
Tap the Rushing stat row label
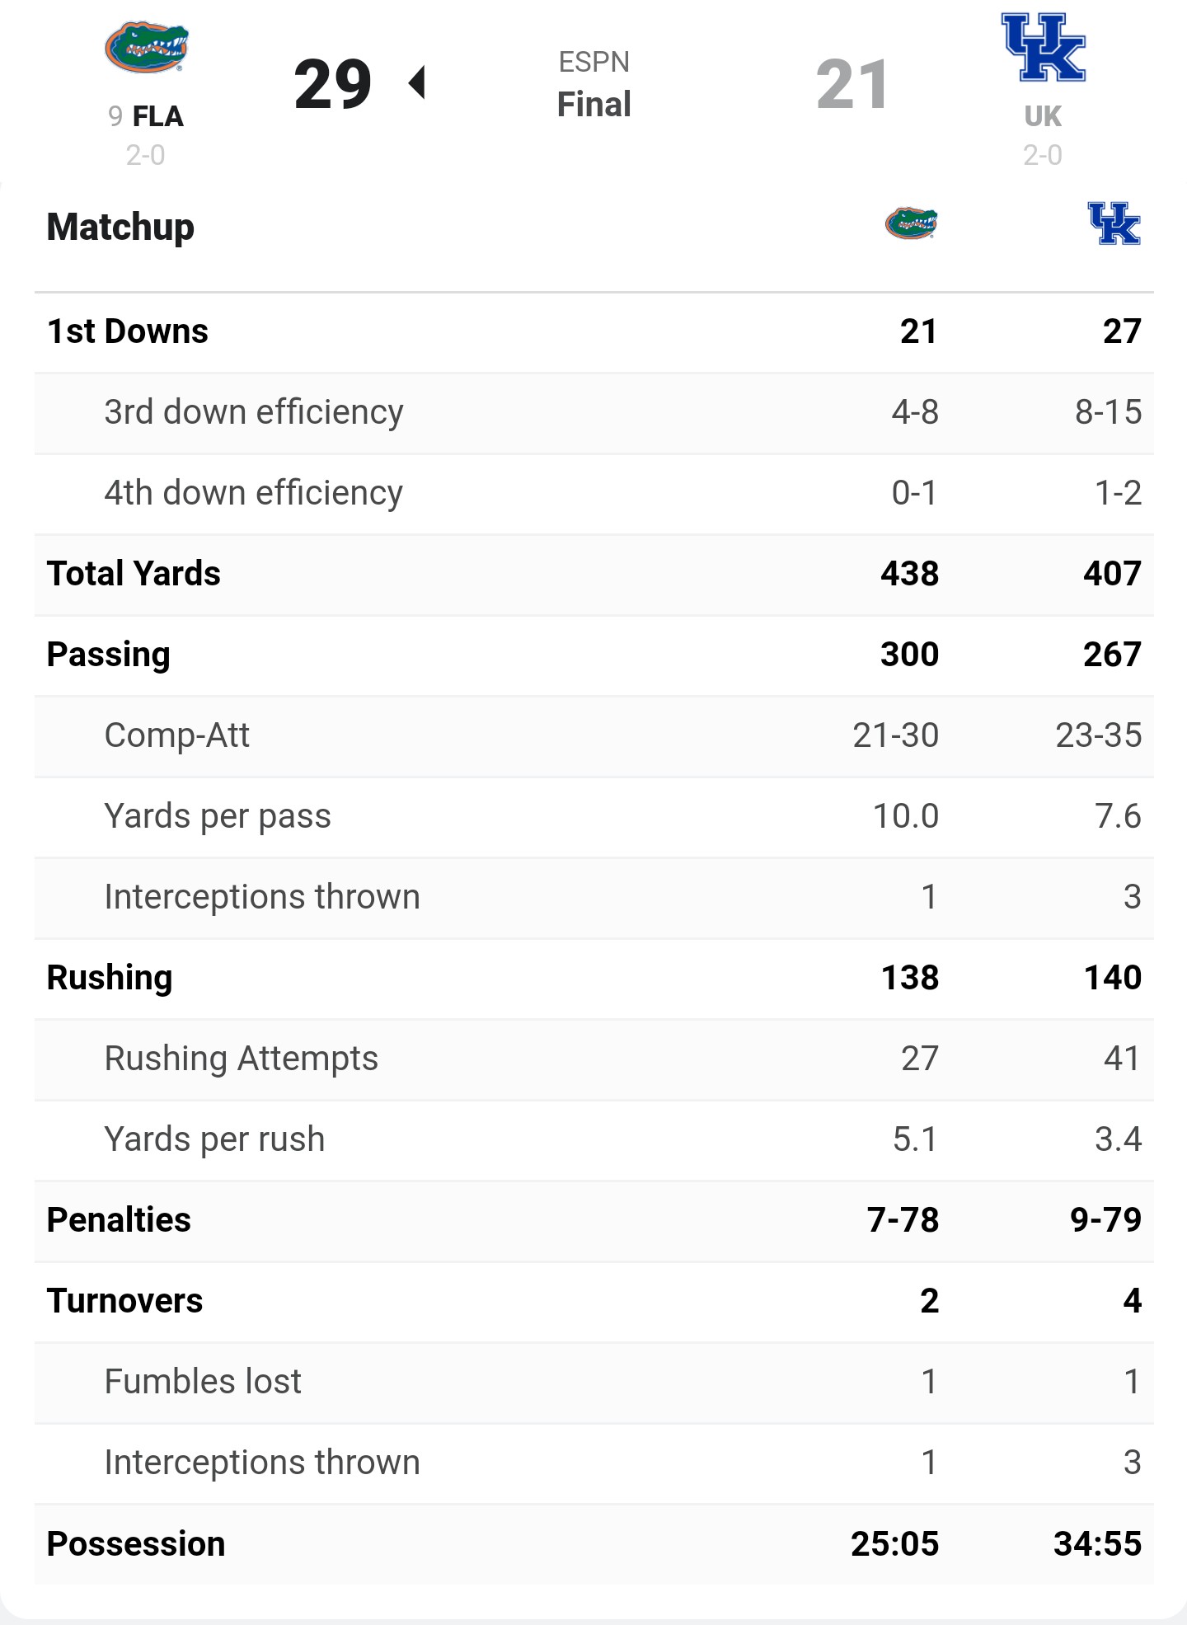[x=110, y=978]
